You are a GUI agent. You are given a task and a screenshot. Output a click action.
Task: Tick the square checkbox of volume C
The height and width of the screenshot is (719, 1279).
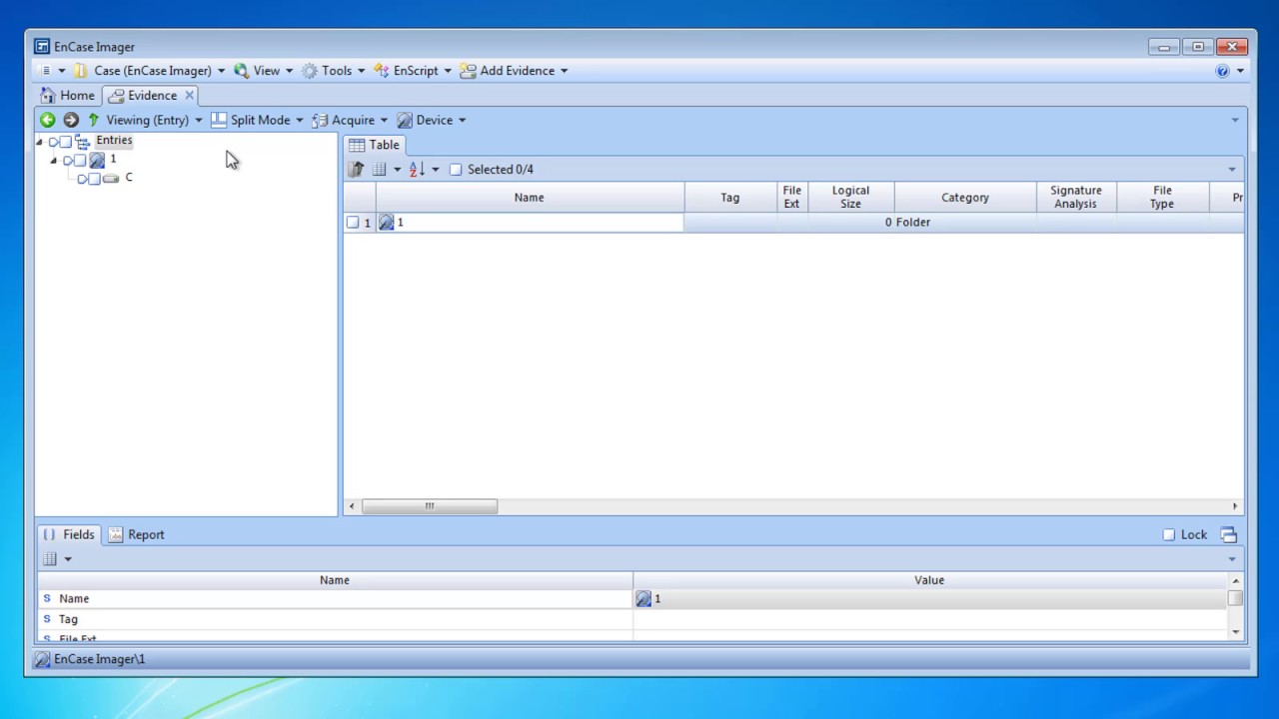(x=94, y=179)
